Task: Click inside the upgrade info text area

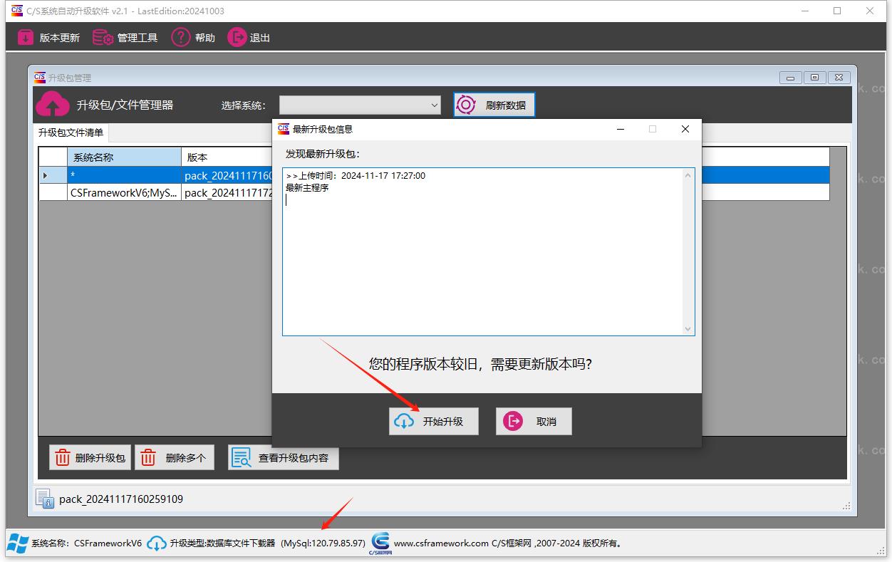Action: [484, 256]
